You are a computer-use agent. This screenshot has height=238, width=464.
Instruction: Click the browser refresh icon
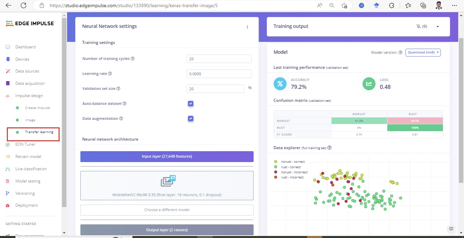(24, 5)
